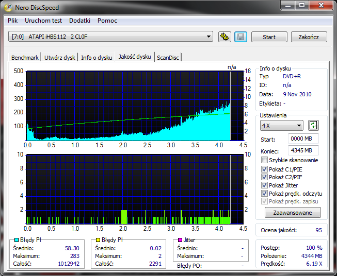Screen dimensions: 337x276
Task: Open the Uruchom test menu
Action: click(43, 21)
